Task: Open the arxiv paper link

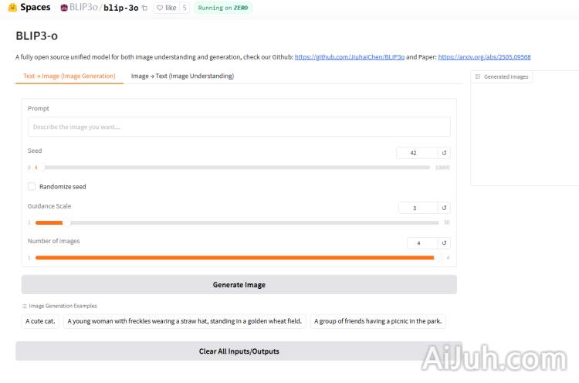Action: coord(484,57)
